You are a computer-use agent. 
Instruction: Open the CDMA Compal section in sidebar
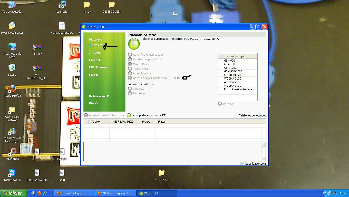pos(99,67)
